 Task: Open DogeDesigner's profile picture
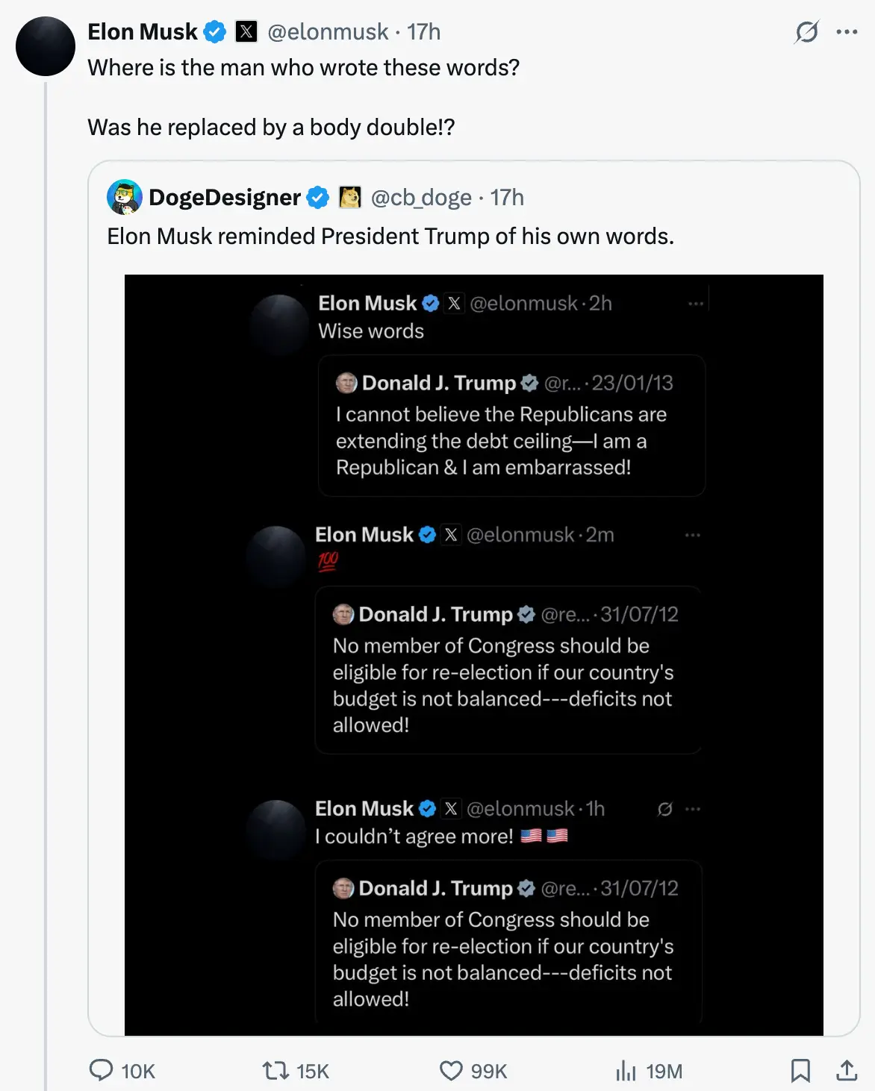(125, 197)
